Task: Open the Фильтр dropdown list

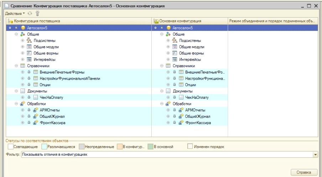Action: tap(315, 155)
